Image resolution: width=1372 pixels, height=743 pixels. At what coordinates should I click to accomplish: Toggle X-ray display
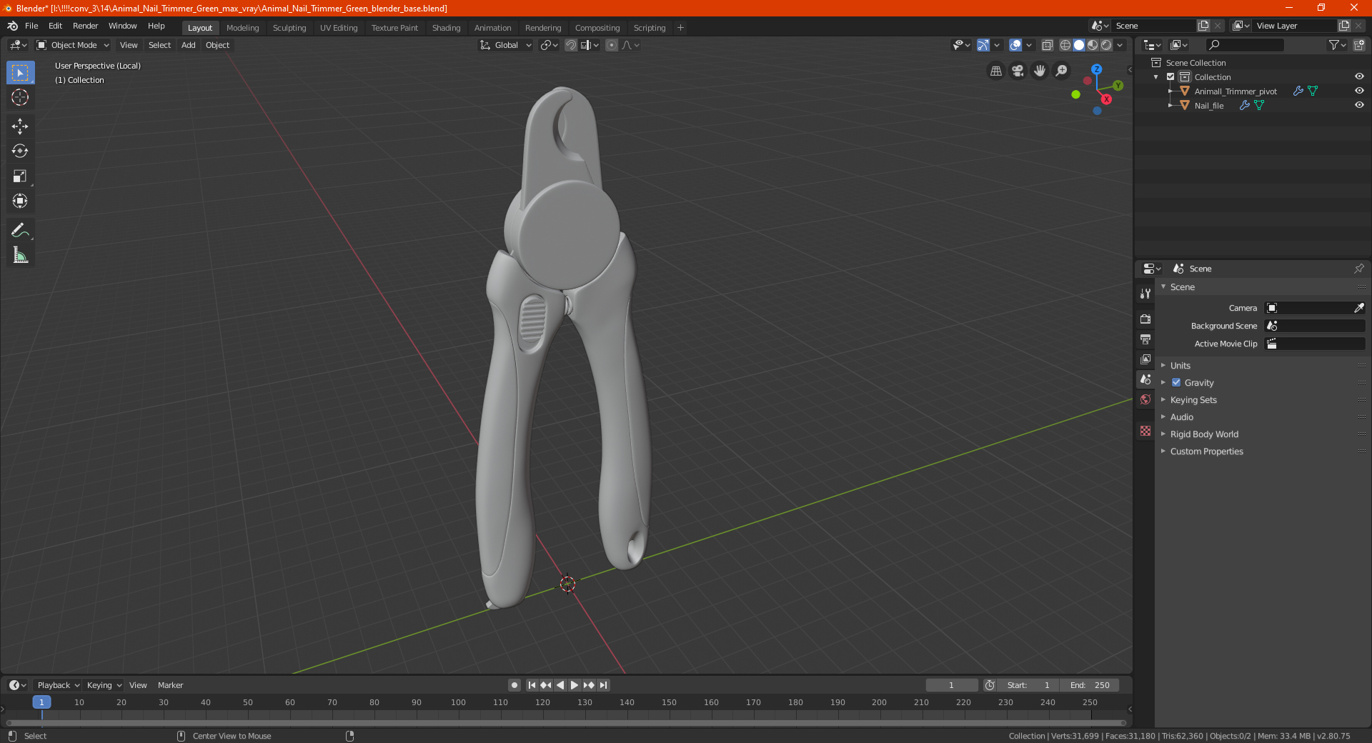(x=1047, y=45)
